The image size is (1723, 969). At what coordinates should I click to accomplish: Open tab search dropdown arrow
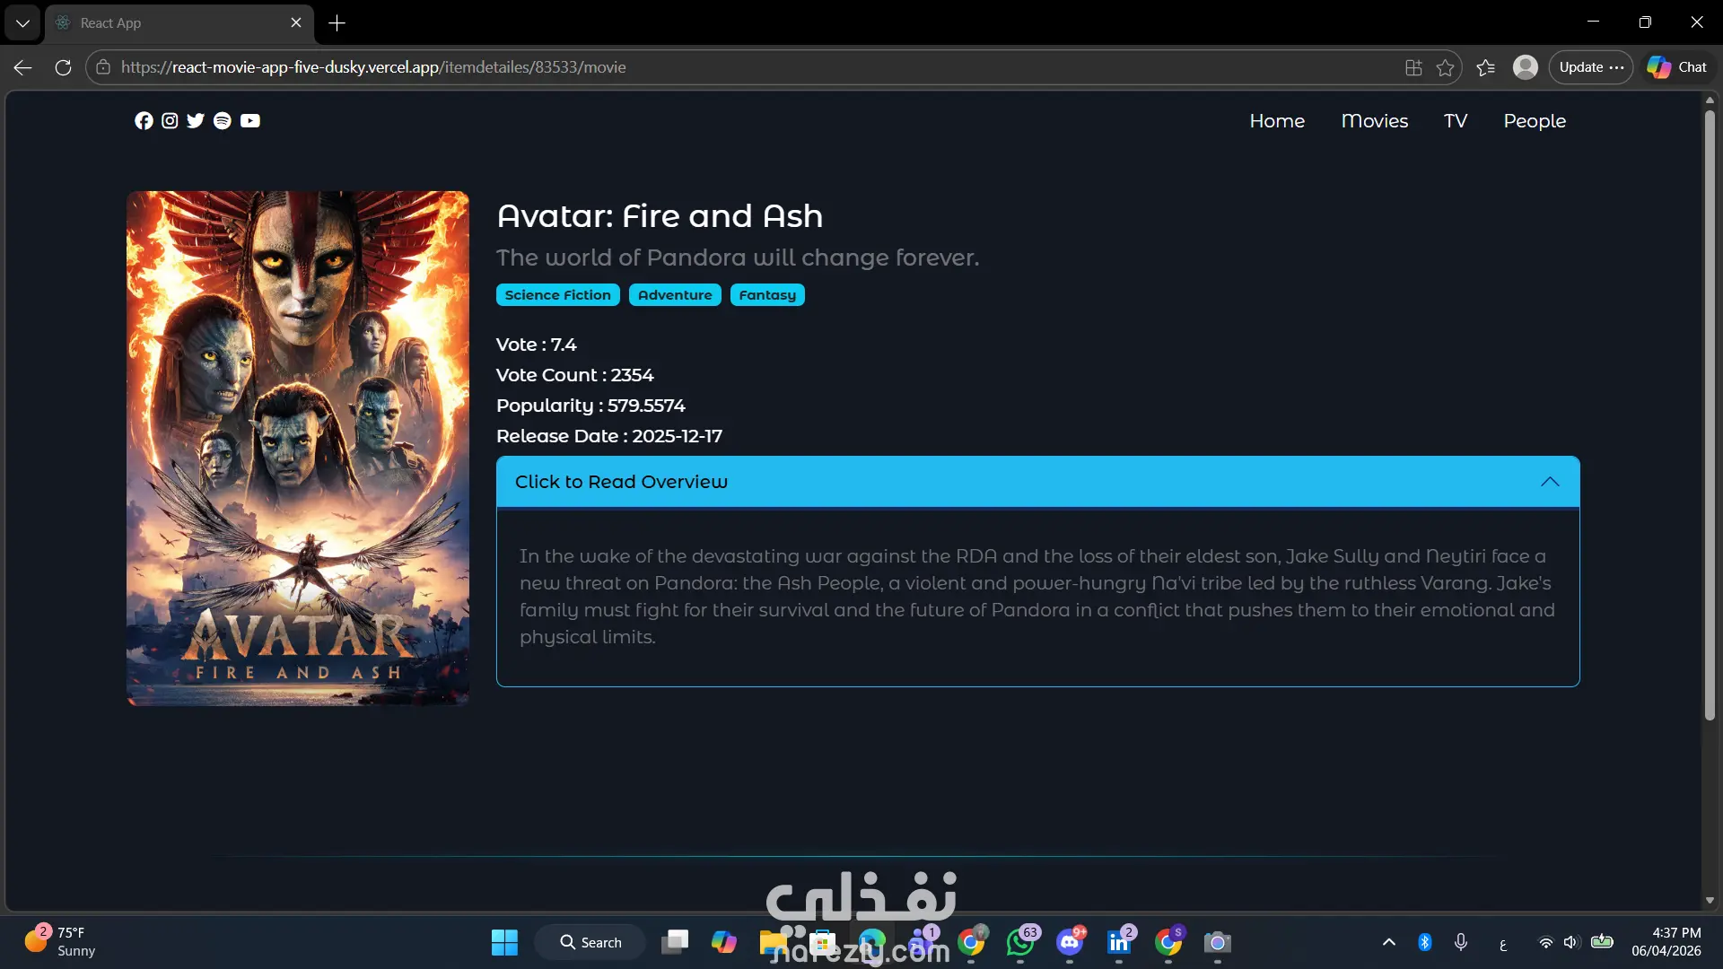click(x=22, y=23)
